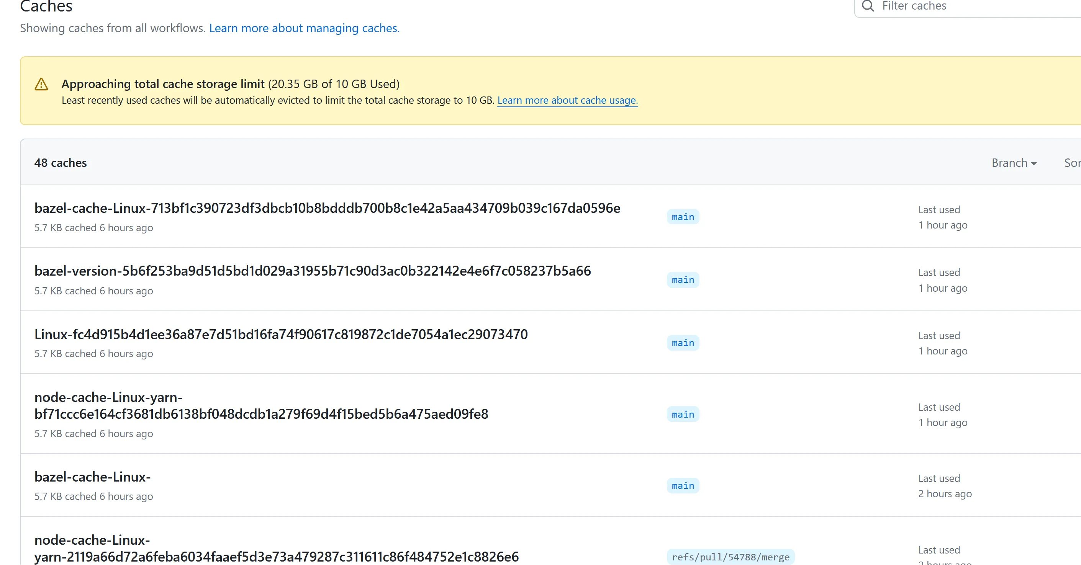Click main branch label on bazel-version row
The image size is (1081, 565).
coord(682,280)
